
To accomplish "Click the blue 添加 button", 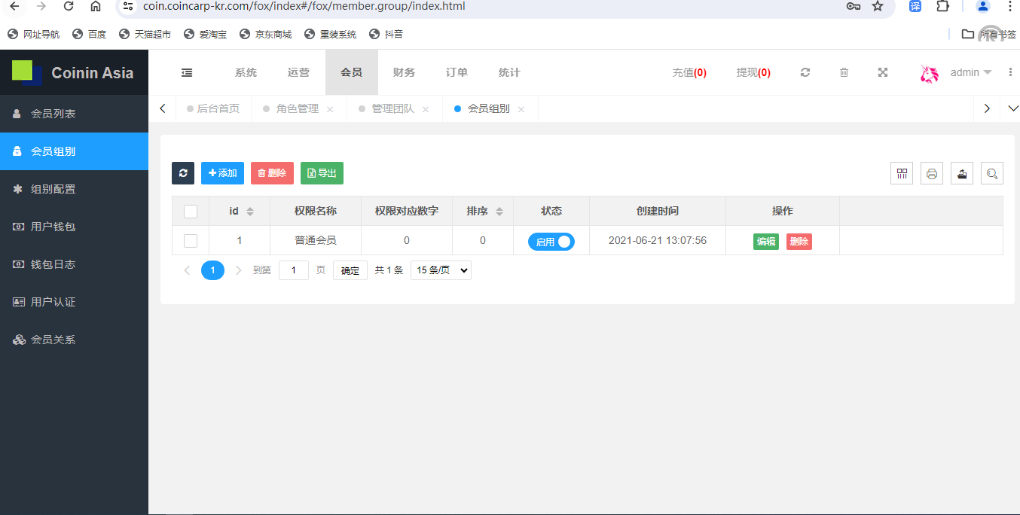I will tap(222, 173).
